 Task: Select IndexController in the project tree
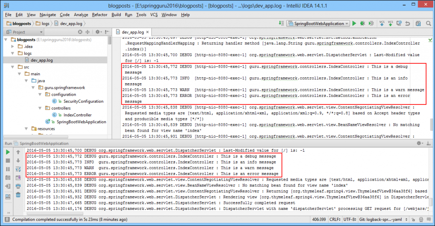(x=77, y=115)
